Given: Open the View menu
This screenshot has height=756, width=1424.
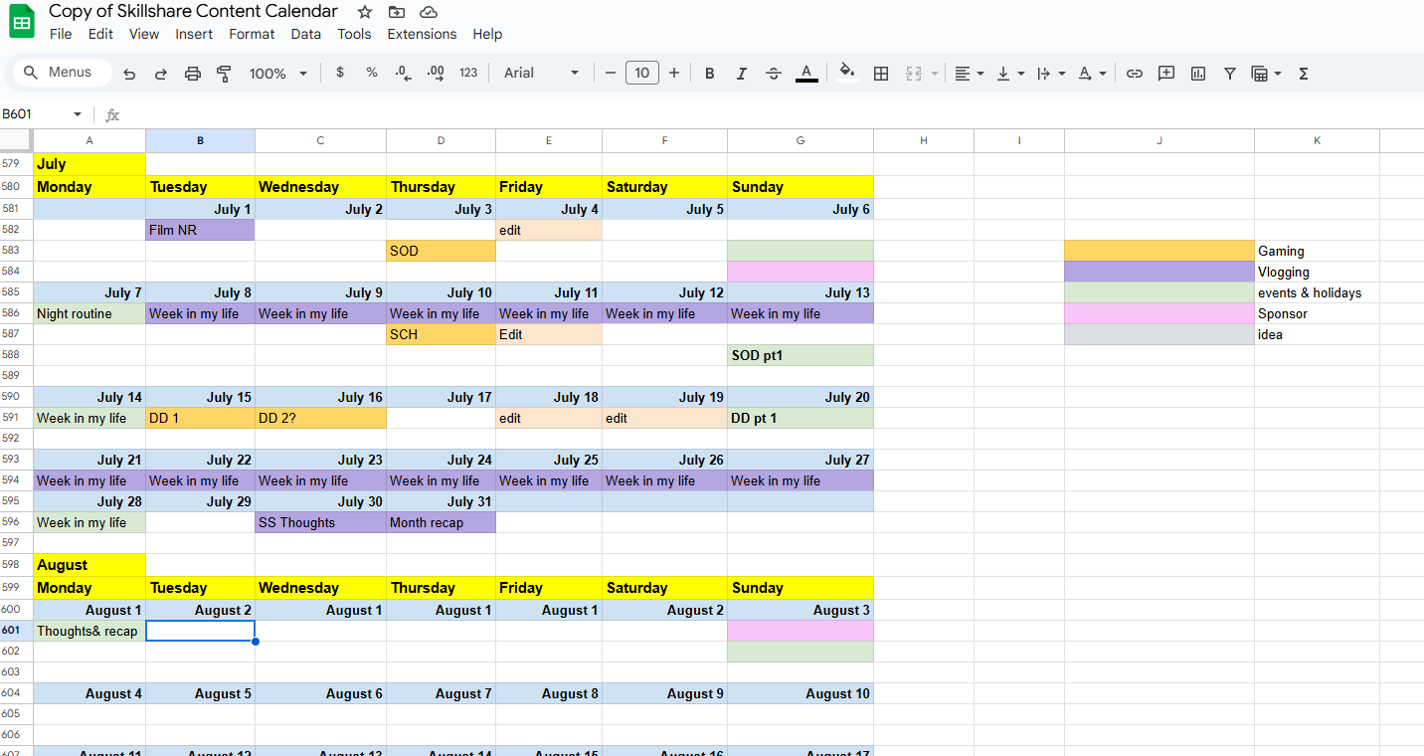Looking at the screenshot, I should [144, 34].
